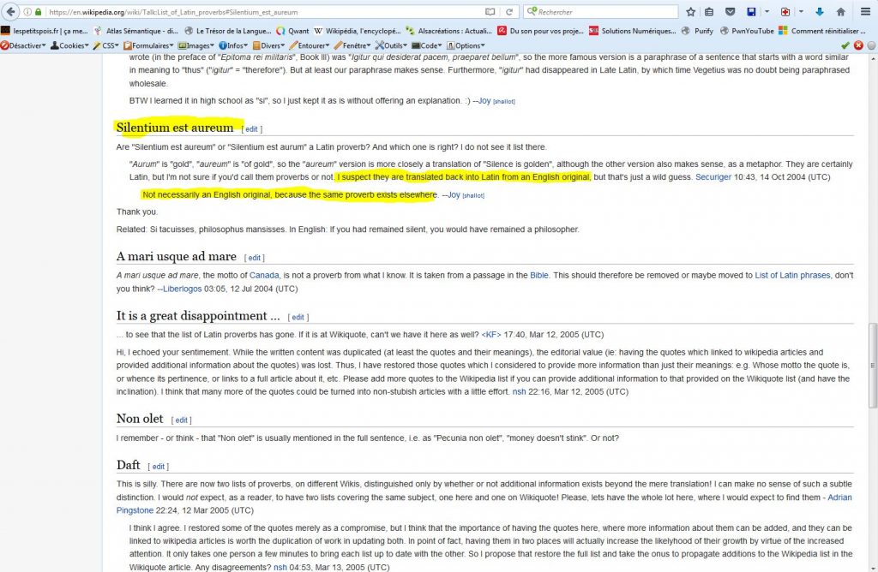Go to the home page icon
Screen dimensions: 878x572
(840, 12)
